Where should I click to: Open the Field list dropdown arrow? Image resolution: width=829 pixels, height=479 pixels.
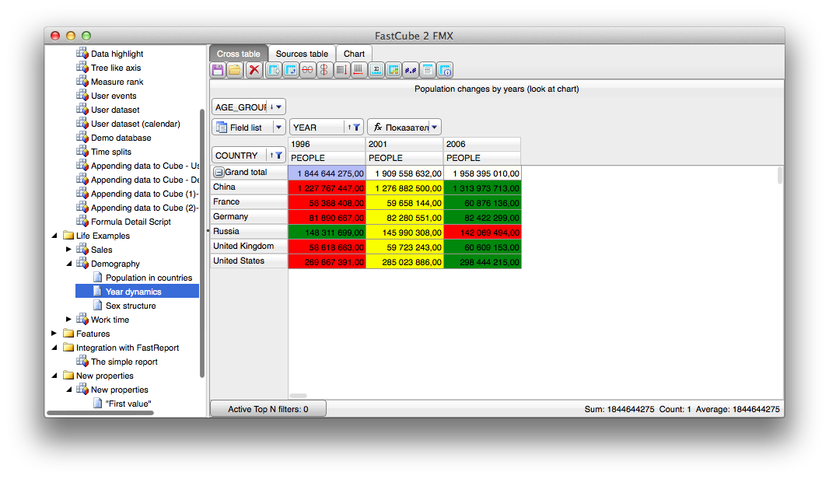pos(278,128)
